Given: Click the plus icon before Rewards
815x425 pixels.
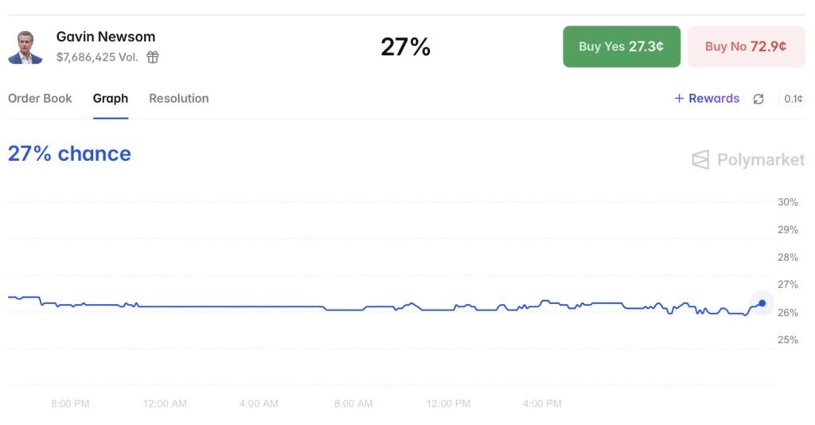Looking at the screenshot, I should 679,98.
